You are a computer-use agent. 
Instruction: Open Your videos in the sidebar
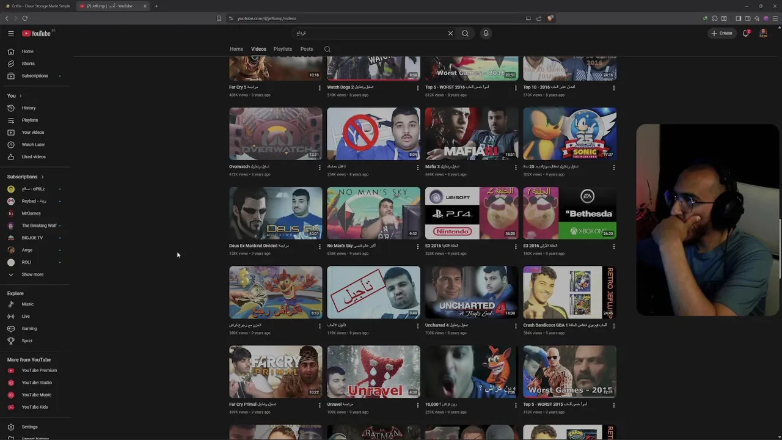pyautogui.click(x=33, y=132)
